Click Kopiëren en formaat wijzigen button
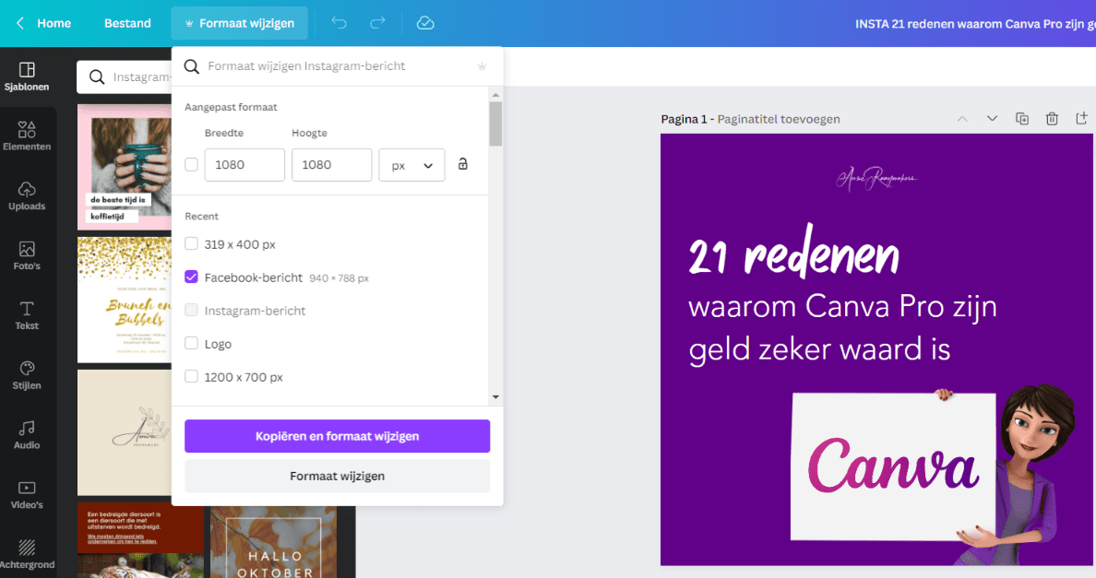Viewport: 1096px width, 578px height. [337, 436]
